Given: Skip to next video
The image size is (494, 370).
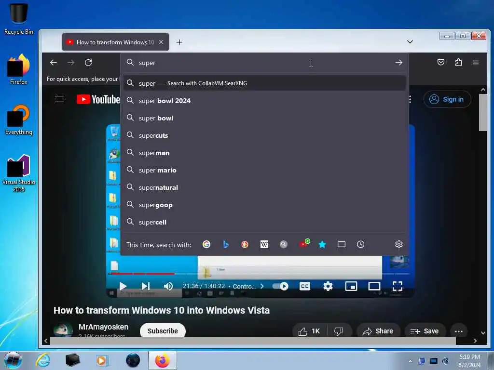Looking at the screenshot, I should pos(145,286).
